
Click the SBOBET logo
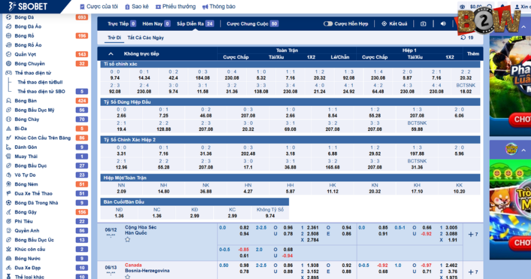(28, 6)
